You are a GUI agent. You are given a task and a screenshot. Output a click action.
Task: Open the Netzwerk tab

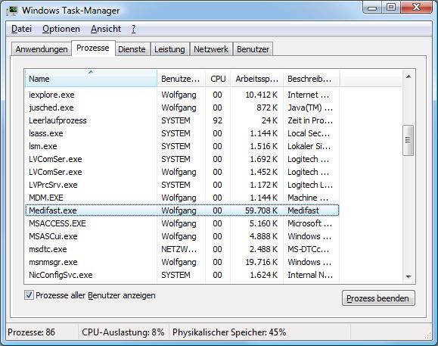tap(211, 49)
